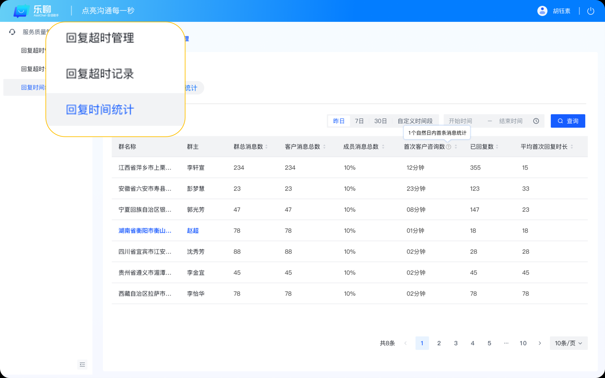605x378 pixels.
Task: Select the 自定义时间段 option
Action: pos(415,121)
